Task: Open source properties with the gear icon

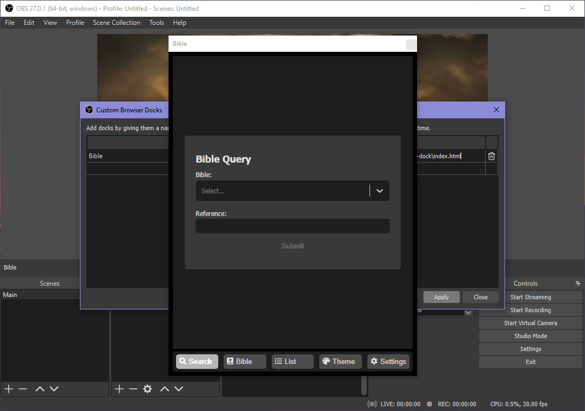Action: [x=147, y=388]
